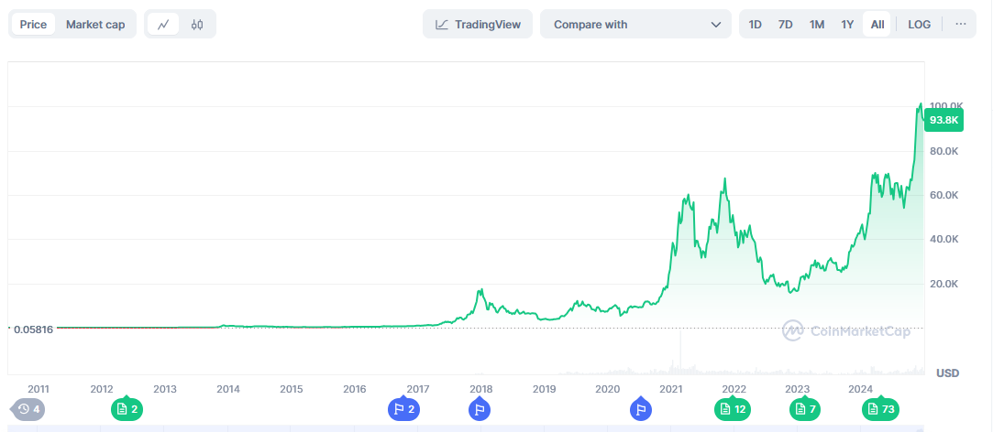Open the 2012 news marker showing 2

pos(127,409)
